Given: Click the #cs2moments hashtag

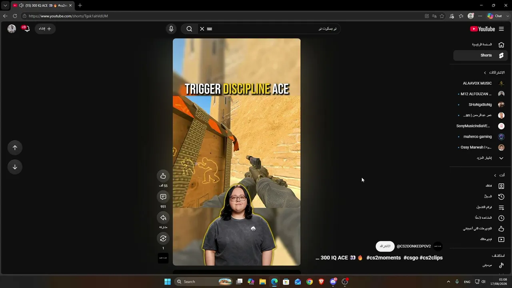Looking at the screenshot, I should coord(384,258).
